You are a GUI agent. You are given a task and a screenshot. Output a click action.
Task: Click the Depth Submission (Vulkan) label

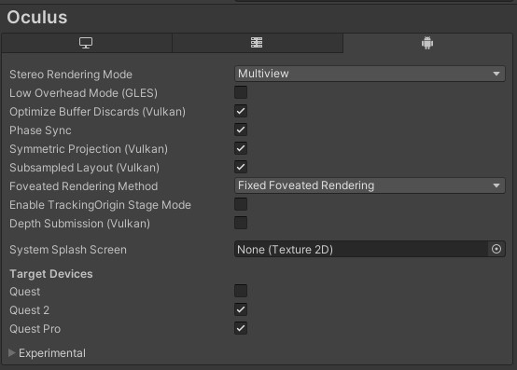[x=80, y=224]
